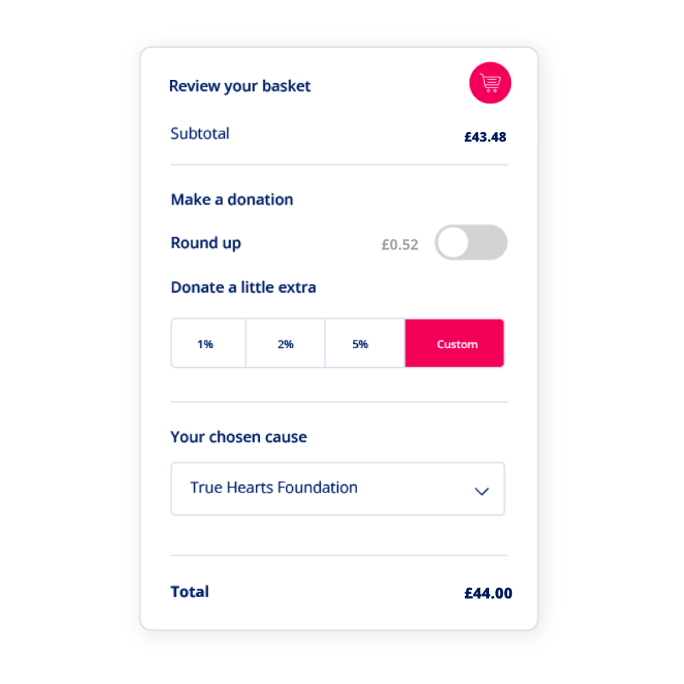Viewport: 684px width, 684px height.
Task: Click the Total label
Action: click(189, 592)
